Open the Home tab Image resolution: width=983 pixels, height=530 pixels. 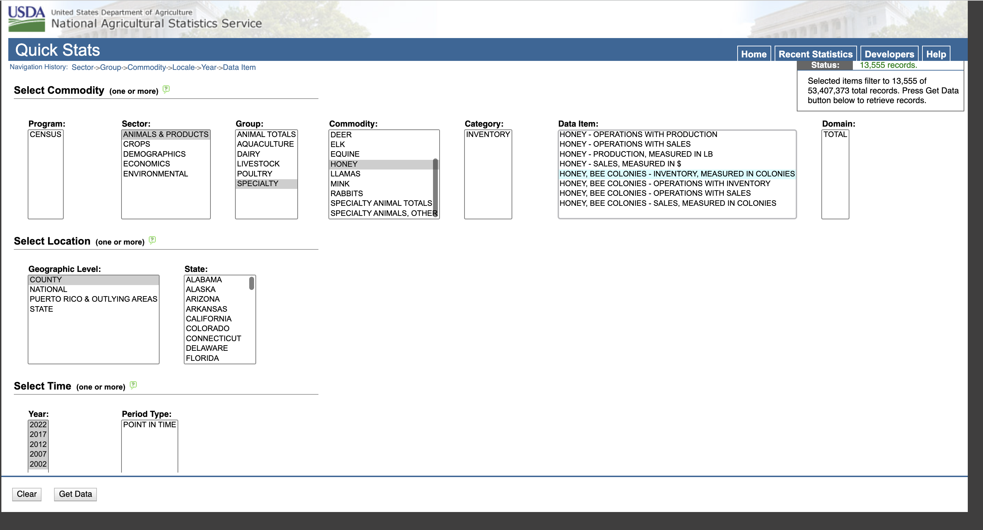[x=754, y=54]
